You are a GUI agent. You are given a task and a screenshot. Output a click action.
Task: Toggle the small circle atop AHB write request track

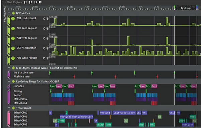coord(9,57)
